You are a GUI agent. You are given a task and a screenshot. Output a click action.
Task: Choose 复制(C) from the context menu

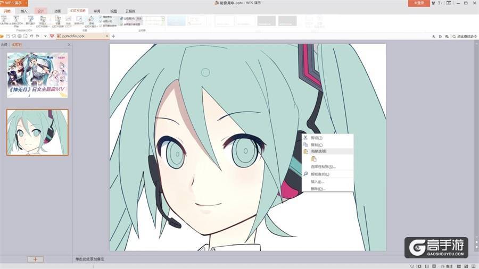(327, 145)
